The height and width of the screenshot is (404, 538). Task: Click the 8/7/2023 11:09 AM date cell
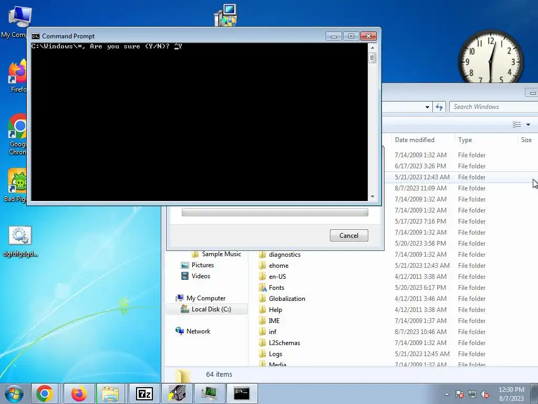(420, 188)
